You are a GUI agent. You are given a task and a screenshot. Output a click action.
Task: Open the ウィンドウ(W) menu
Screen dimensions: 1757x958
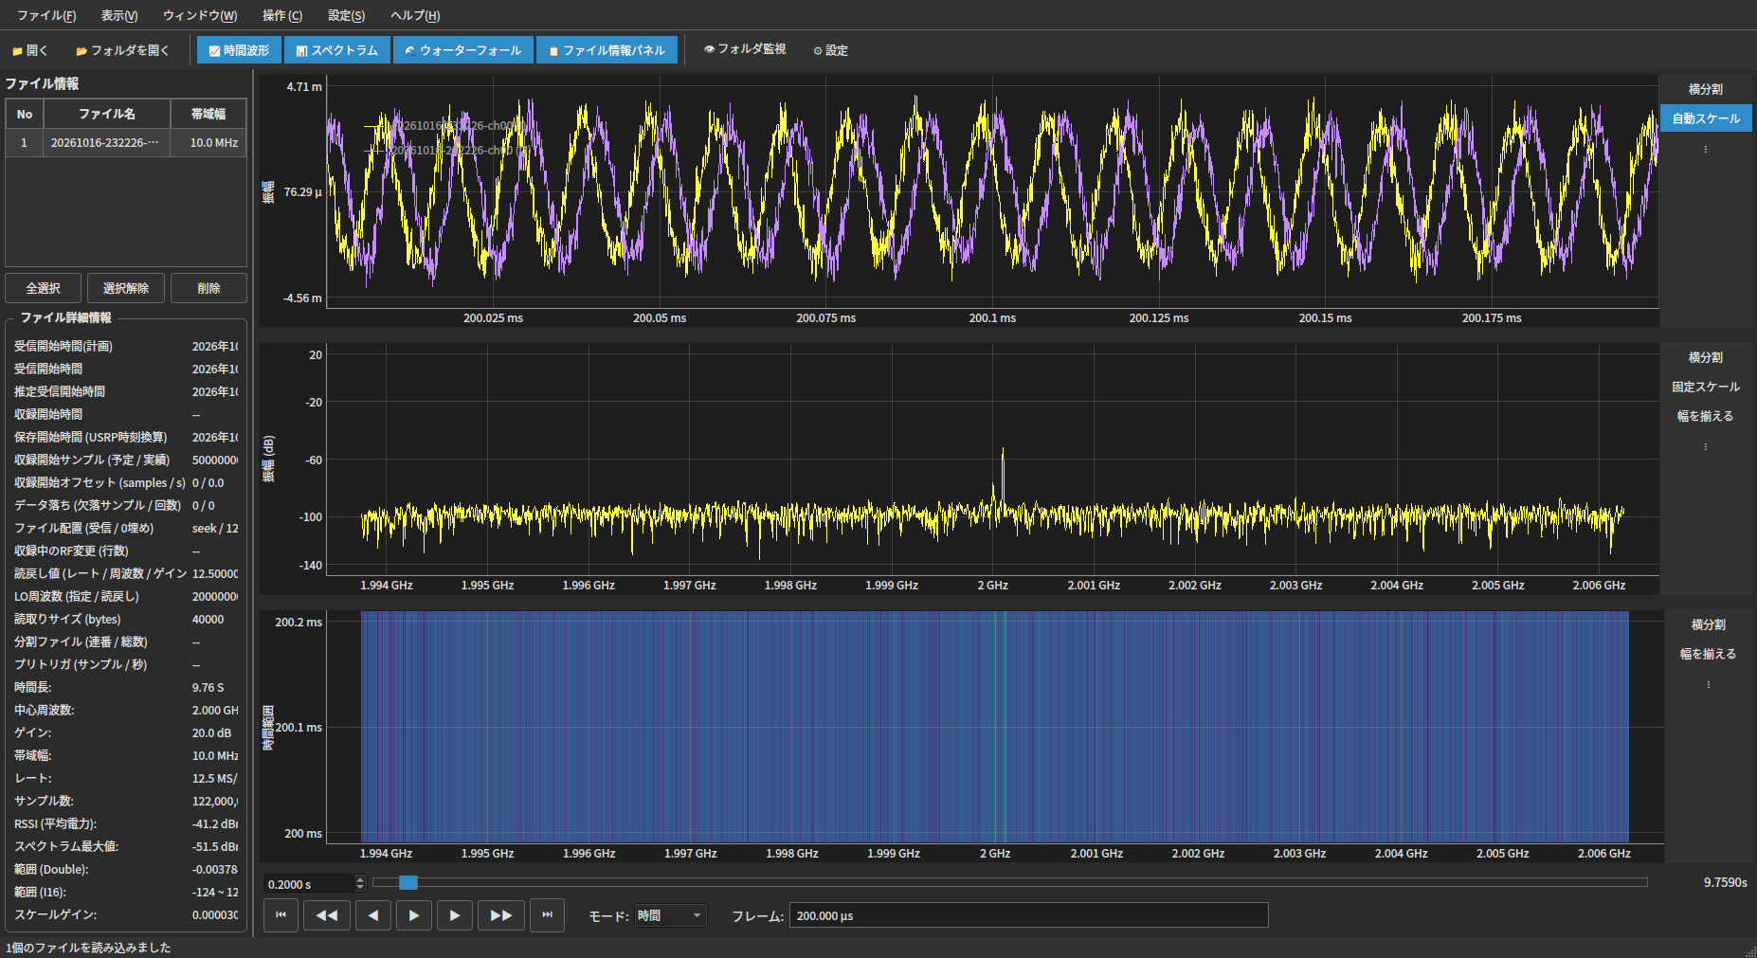tap(200, 15)
